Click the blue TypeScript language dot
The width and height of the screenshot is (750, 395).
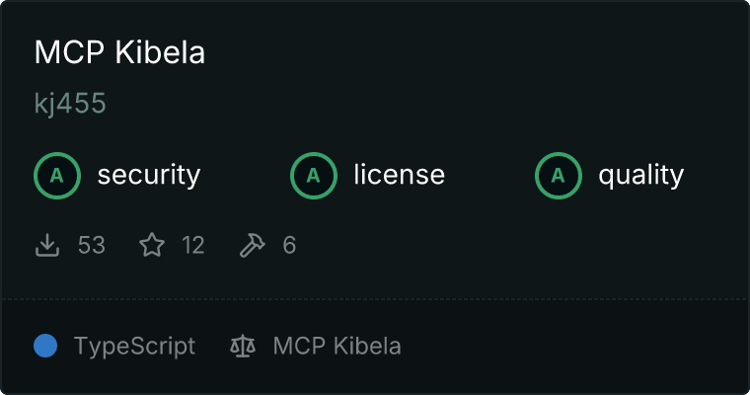tap(45, 346)
